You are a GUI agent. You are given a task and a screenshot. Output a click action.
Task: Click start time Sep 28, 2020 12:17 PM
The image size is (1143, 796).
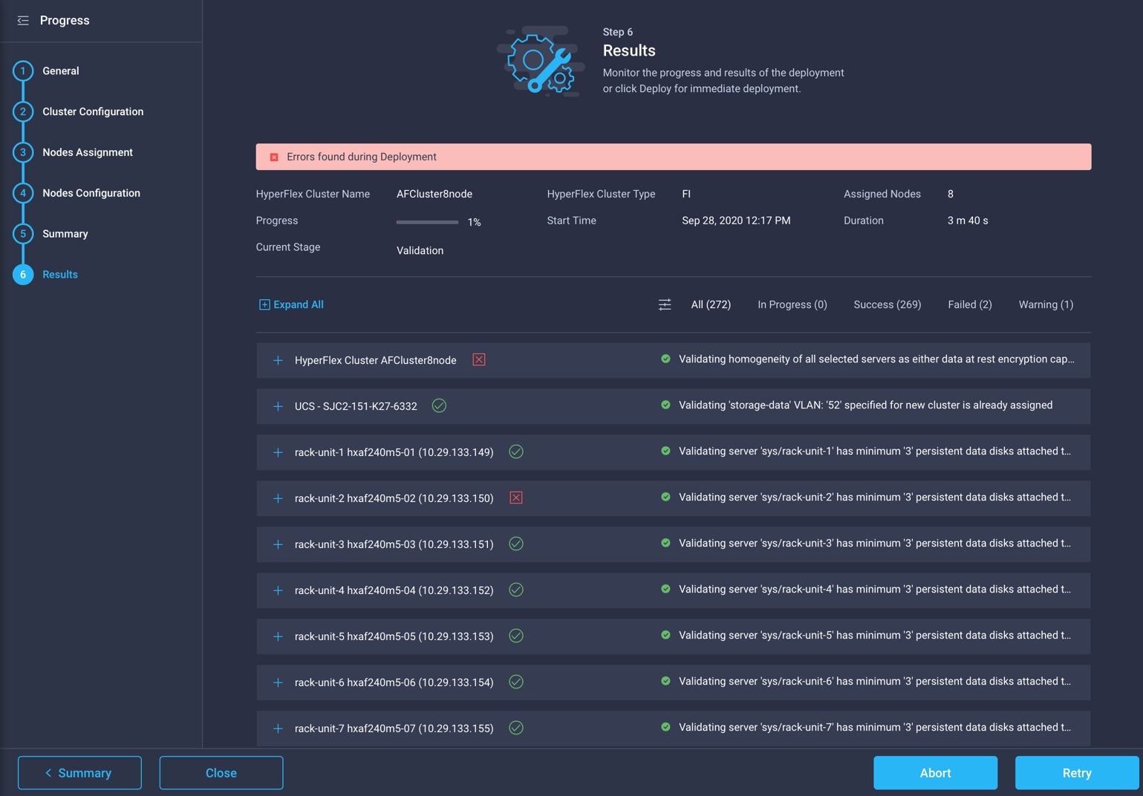point(736,221)
